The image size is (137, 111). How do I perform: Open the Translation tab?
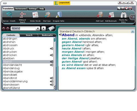pos(8,9)
